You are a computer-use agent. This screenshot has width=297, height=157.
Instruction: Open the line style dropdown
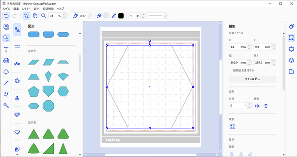[x=166, y=16]
